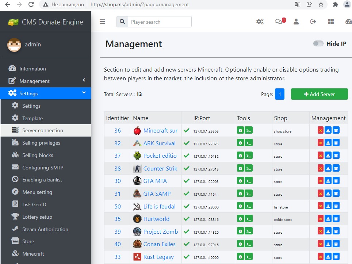Image resolution: width=352 pixels, height=264 pixels.
Task: Select Steam Authorization menu item
Action: 45,229
